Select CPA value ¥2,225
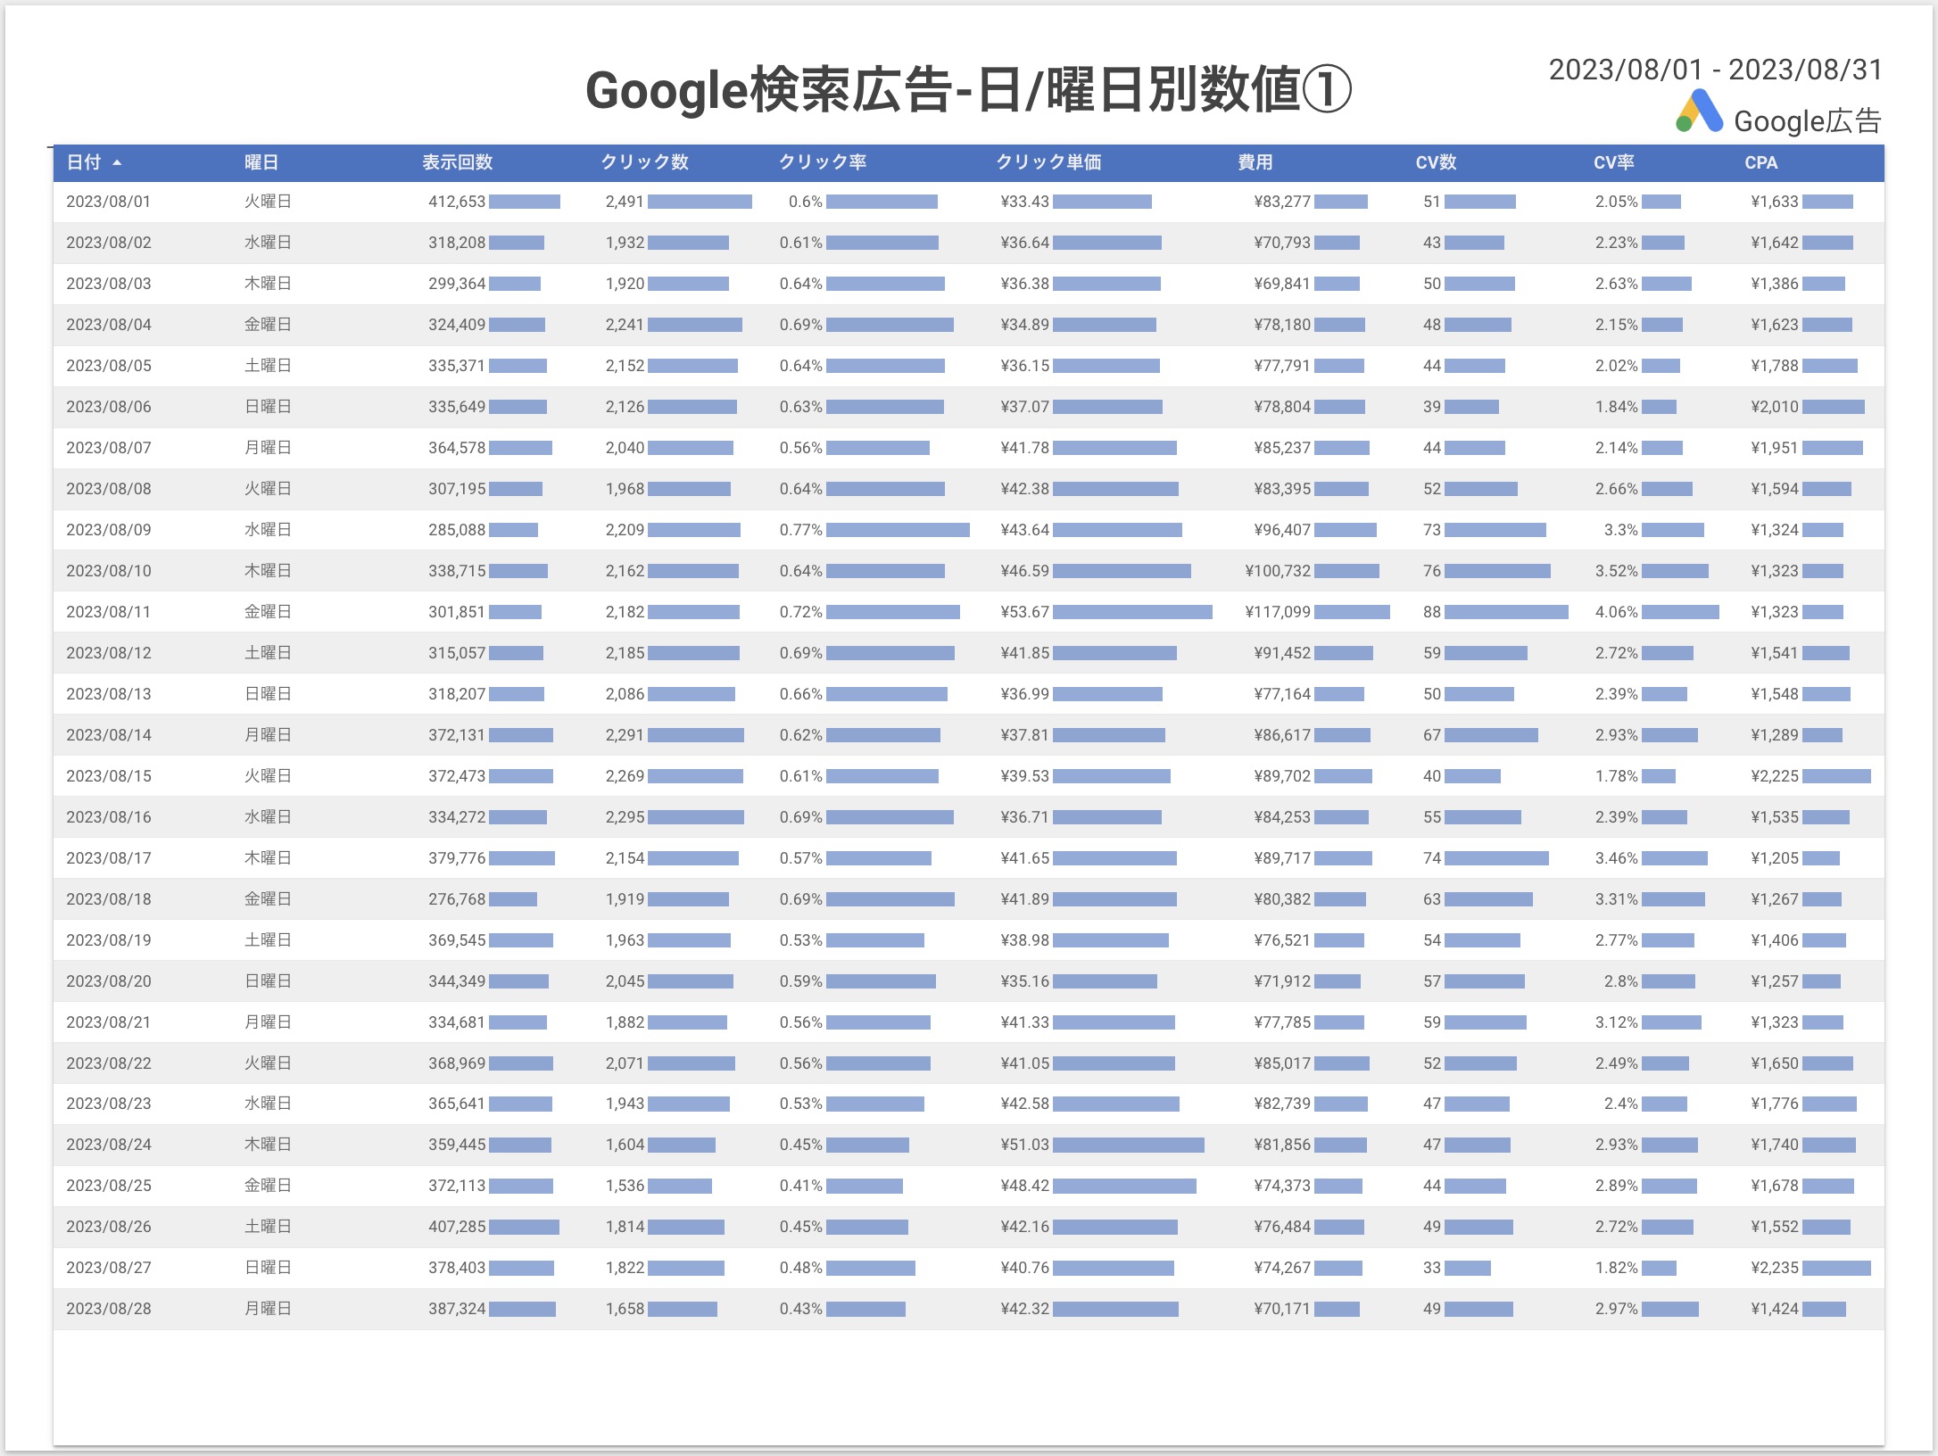The width and height of the screenshot is (1938, 1456). tap(1775, 776)
